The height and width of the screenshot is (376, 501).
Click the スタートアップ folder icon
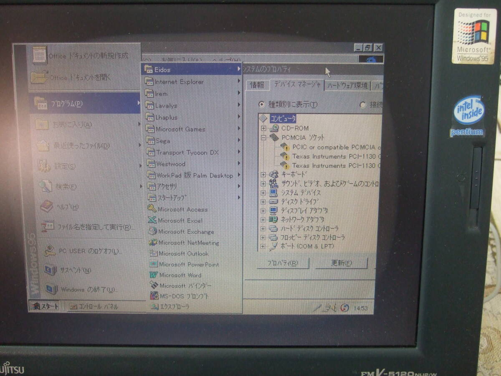click(x=152, y=198)
